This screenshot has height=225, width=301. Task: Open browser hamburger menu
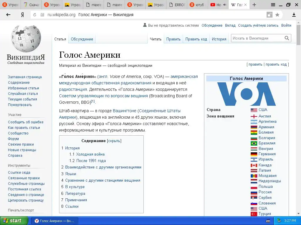click(273, 5)
